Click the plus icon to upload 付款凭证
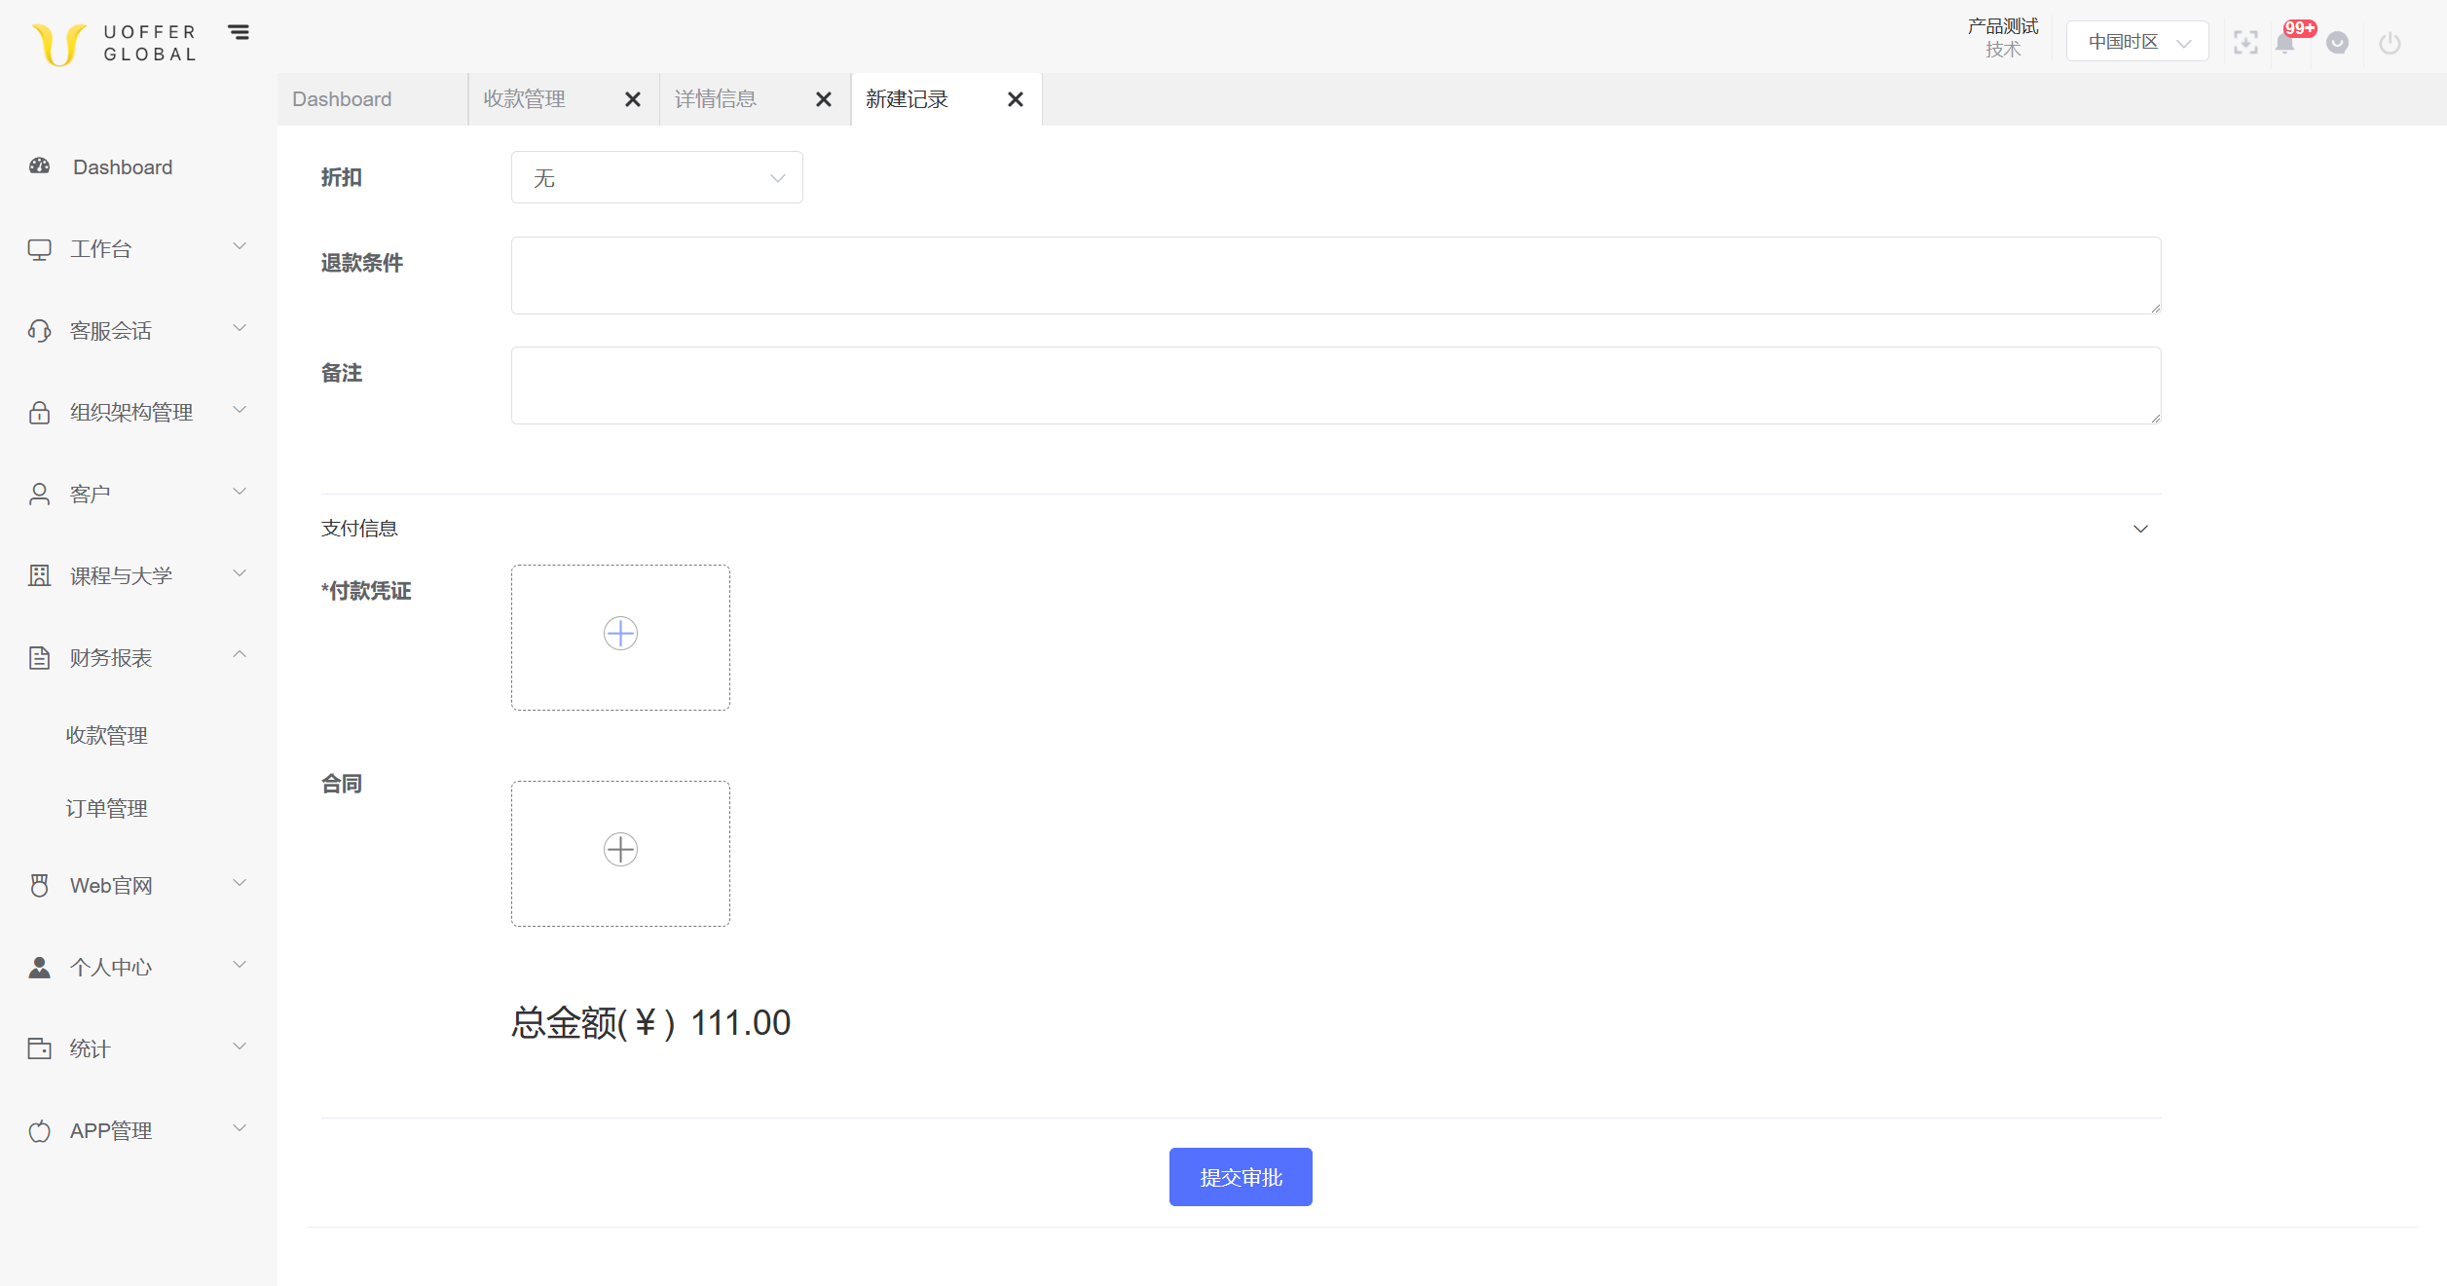The height and width of the screenshot is (1286, 2447). click(x=620, y=634)
